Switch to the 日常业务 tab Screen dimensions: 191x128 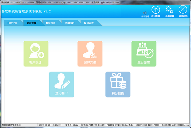click(x=13, y=23)
